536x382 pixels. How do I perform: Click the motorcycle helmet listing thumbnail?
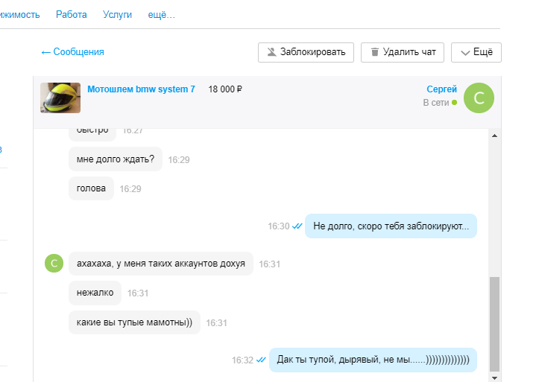60,98
